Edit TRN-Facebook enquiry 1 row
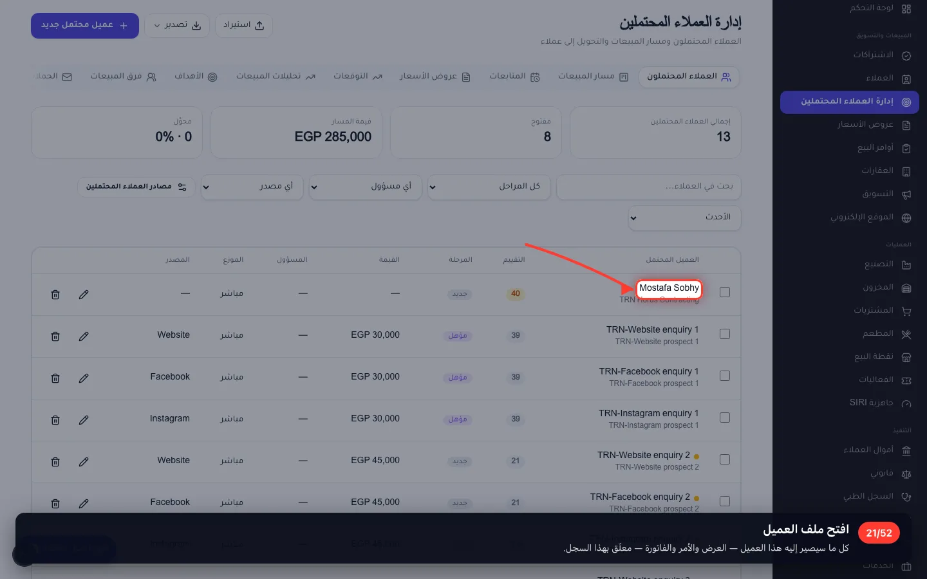The width and height of the screenshot is (927, 579). [x=84, y=378]
